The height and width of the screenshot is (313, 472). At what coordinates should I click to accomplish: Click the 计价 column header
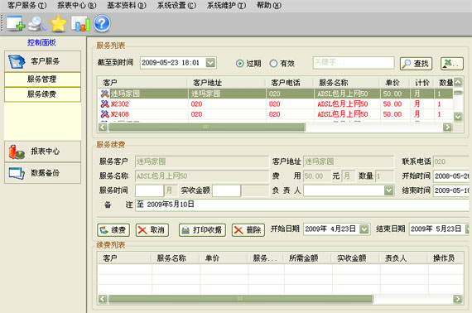pyautogui.click(x=422, y=83)
